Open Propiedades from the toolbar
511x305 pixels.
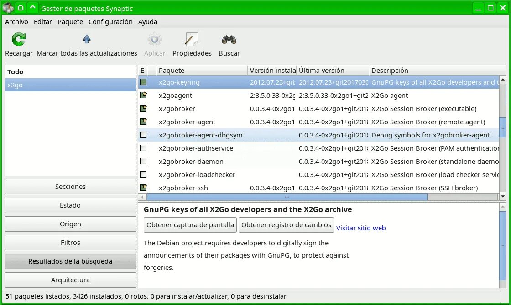tap(192, 45)
